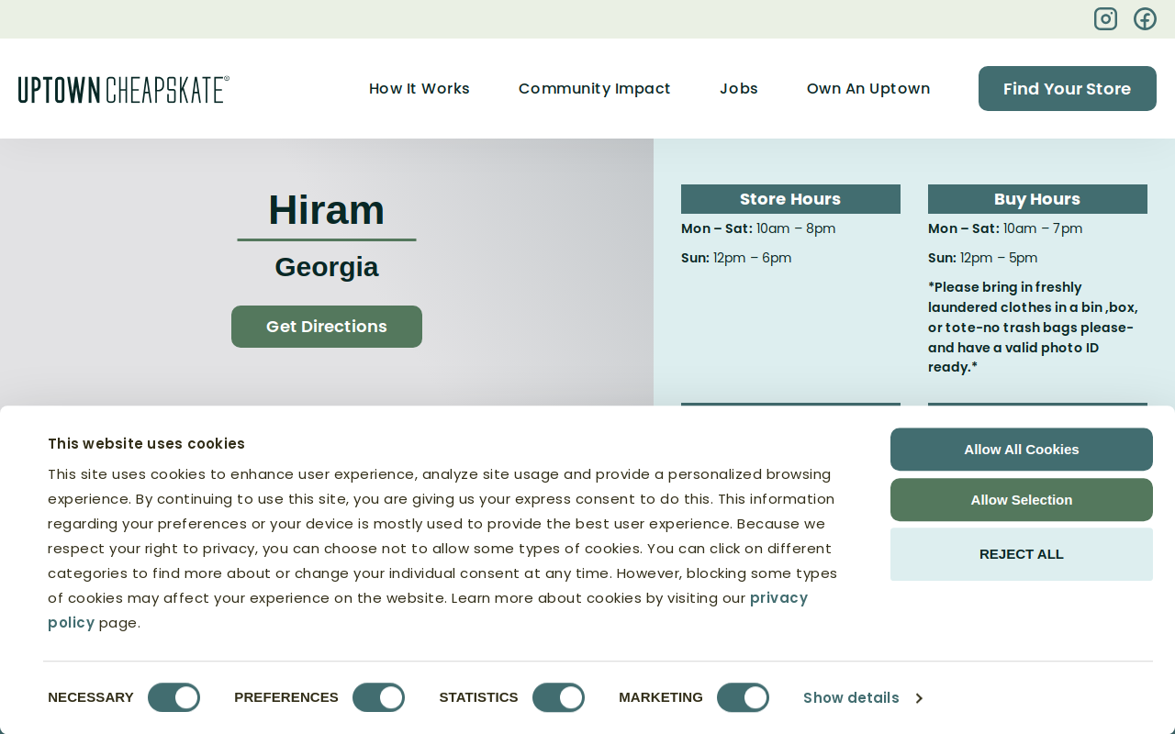Viewport: 1175px width, 734px height.
Task: Select Own An Uptown in navigation
Action: tap(868, 89)
